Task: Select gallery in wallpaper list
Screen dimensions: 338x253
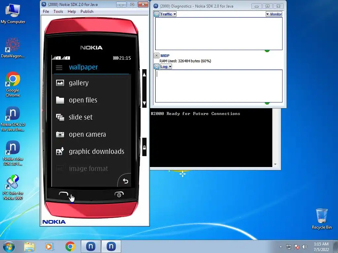Action: point(91,83)
